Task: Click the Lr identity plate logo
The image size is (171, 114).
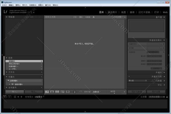Action: coord(6,11)
